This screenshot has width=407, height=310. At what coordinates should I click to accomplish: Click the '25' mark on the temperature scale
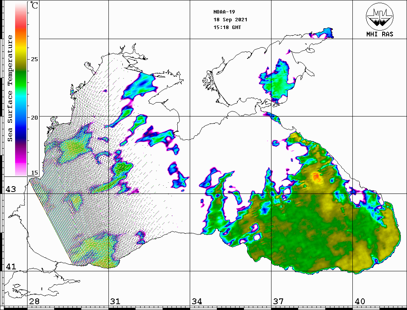(34, 59)
